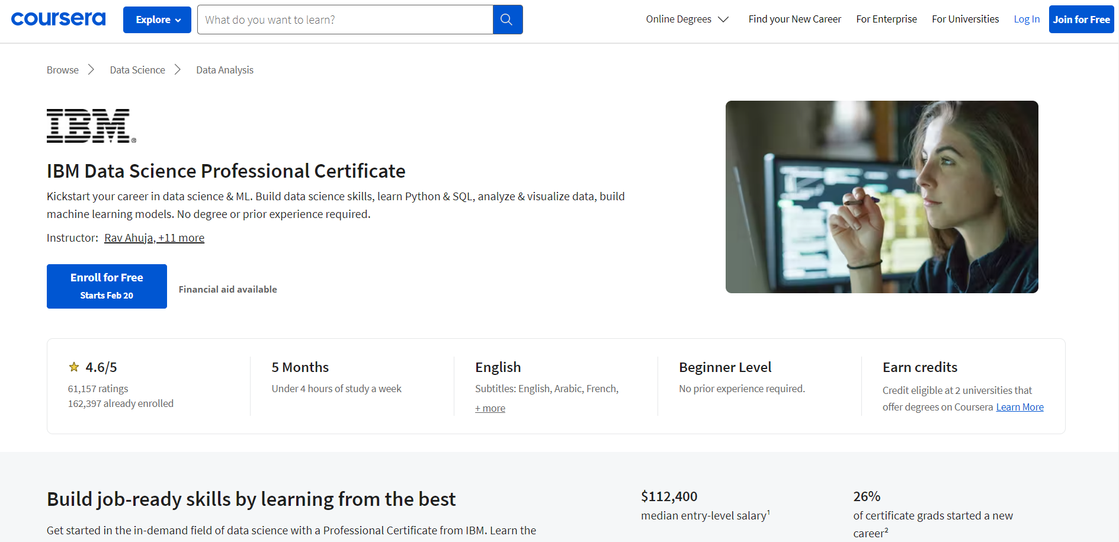The height and width of the screenshot is (542, 1119).
Task: Open Find your New Career
Action: 794,19
